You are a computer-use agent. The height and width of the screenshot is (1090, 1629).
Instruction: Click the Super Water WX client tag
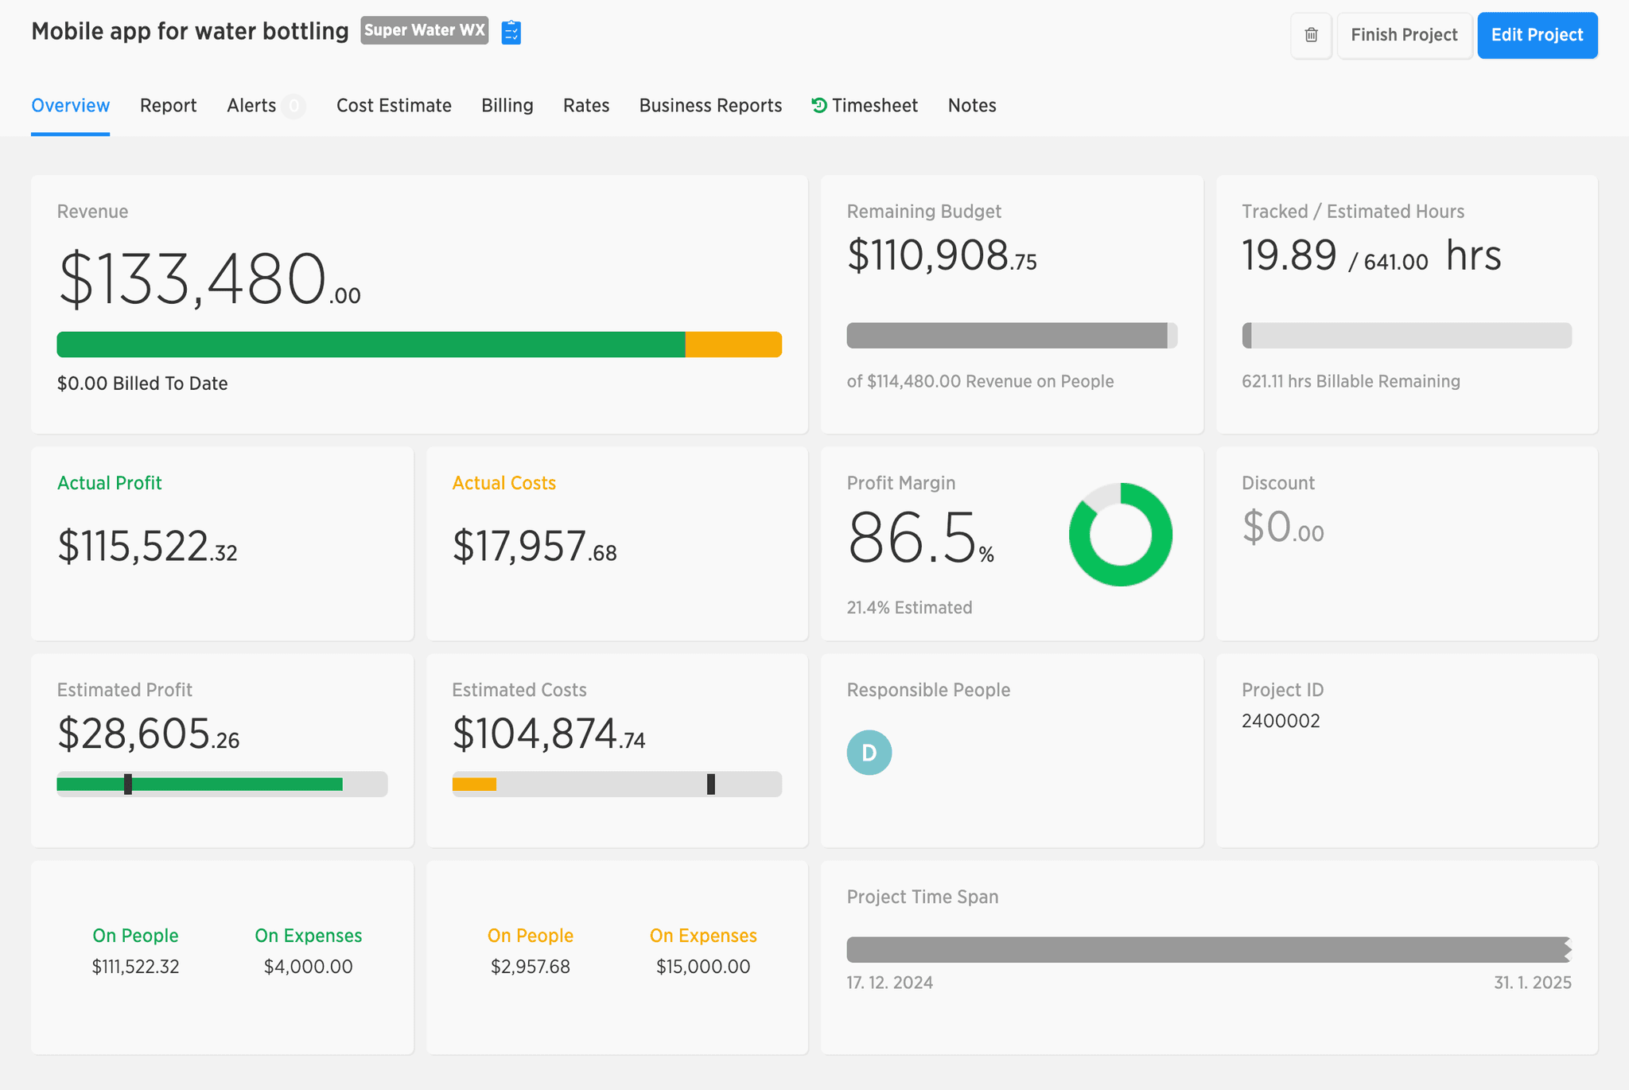[x=425, y=31]
